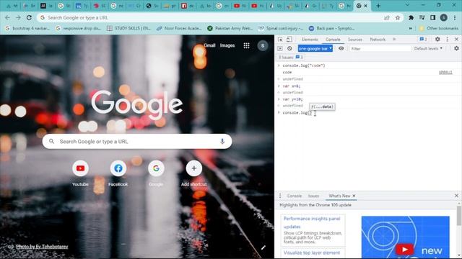
Task: Open the VM source link
Action: point(445,72)
